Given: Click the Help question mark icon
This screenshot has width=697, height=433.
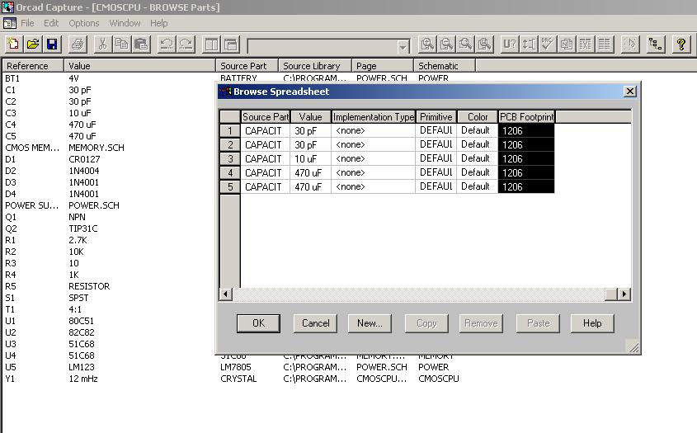Looking at the screenshot, I should pos(681,45).
